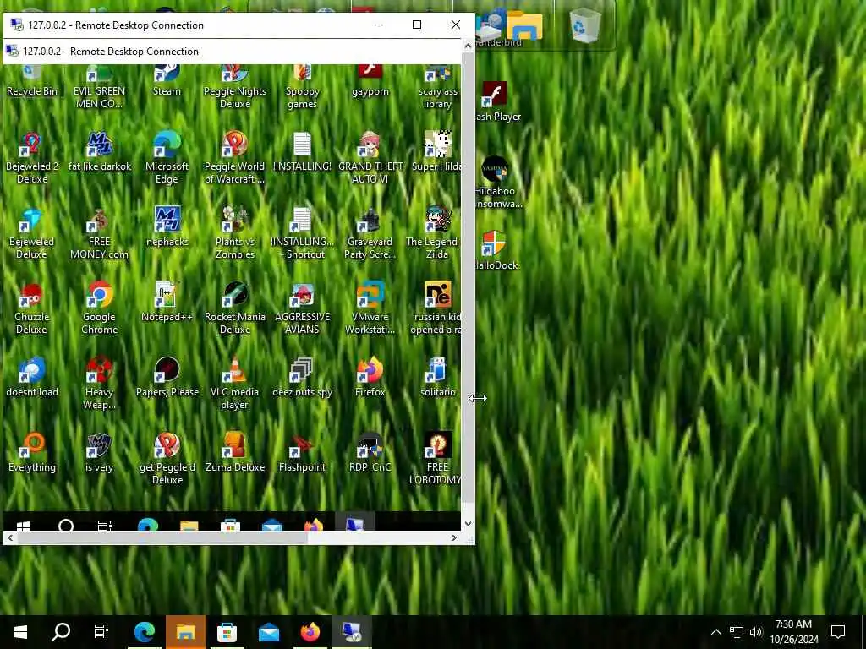Screen dimensions: 866x649
Task: Select the !INSTALLING! text file icon
Action: pyautogui.click(x=302, y=152)
